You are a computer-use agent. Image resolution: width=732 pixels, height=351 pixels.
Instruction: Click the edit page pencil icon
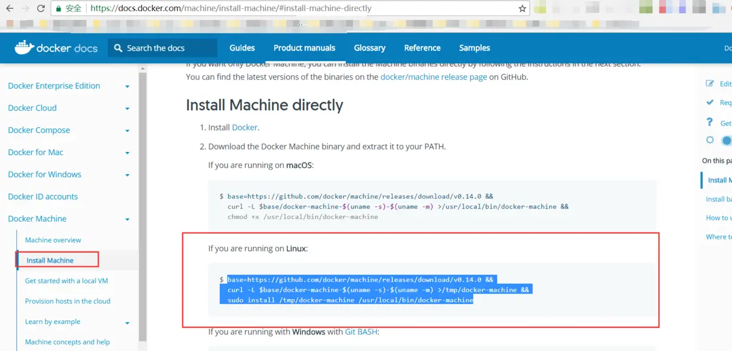[710, 83]
